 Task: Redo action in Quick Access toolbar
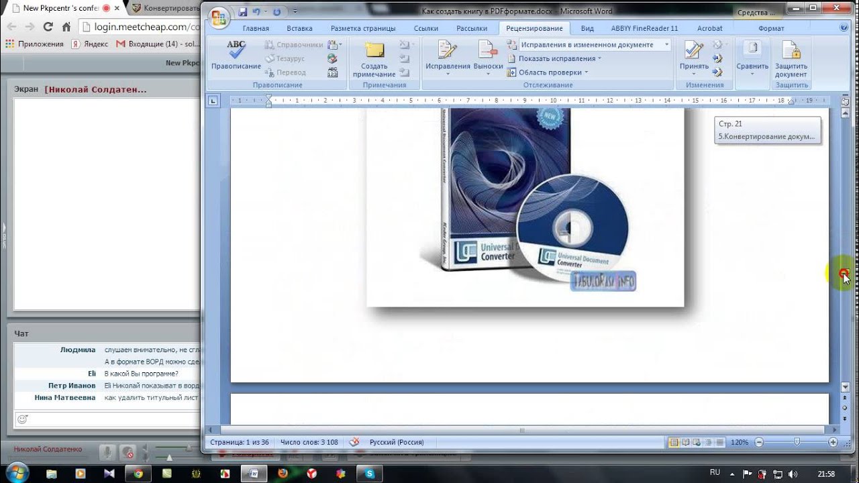pyautogui.click(x=276, y=12)
